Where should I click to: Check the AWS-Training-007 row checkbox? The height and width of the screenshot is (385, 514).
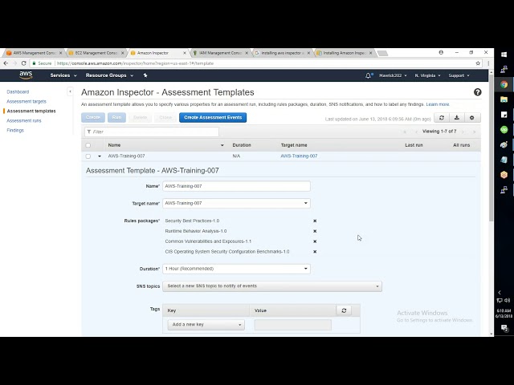pyautogui.click(x=88, y=156)
